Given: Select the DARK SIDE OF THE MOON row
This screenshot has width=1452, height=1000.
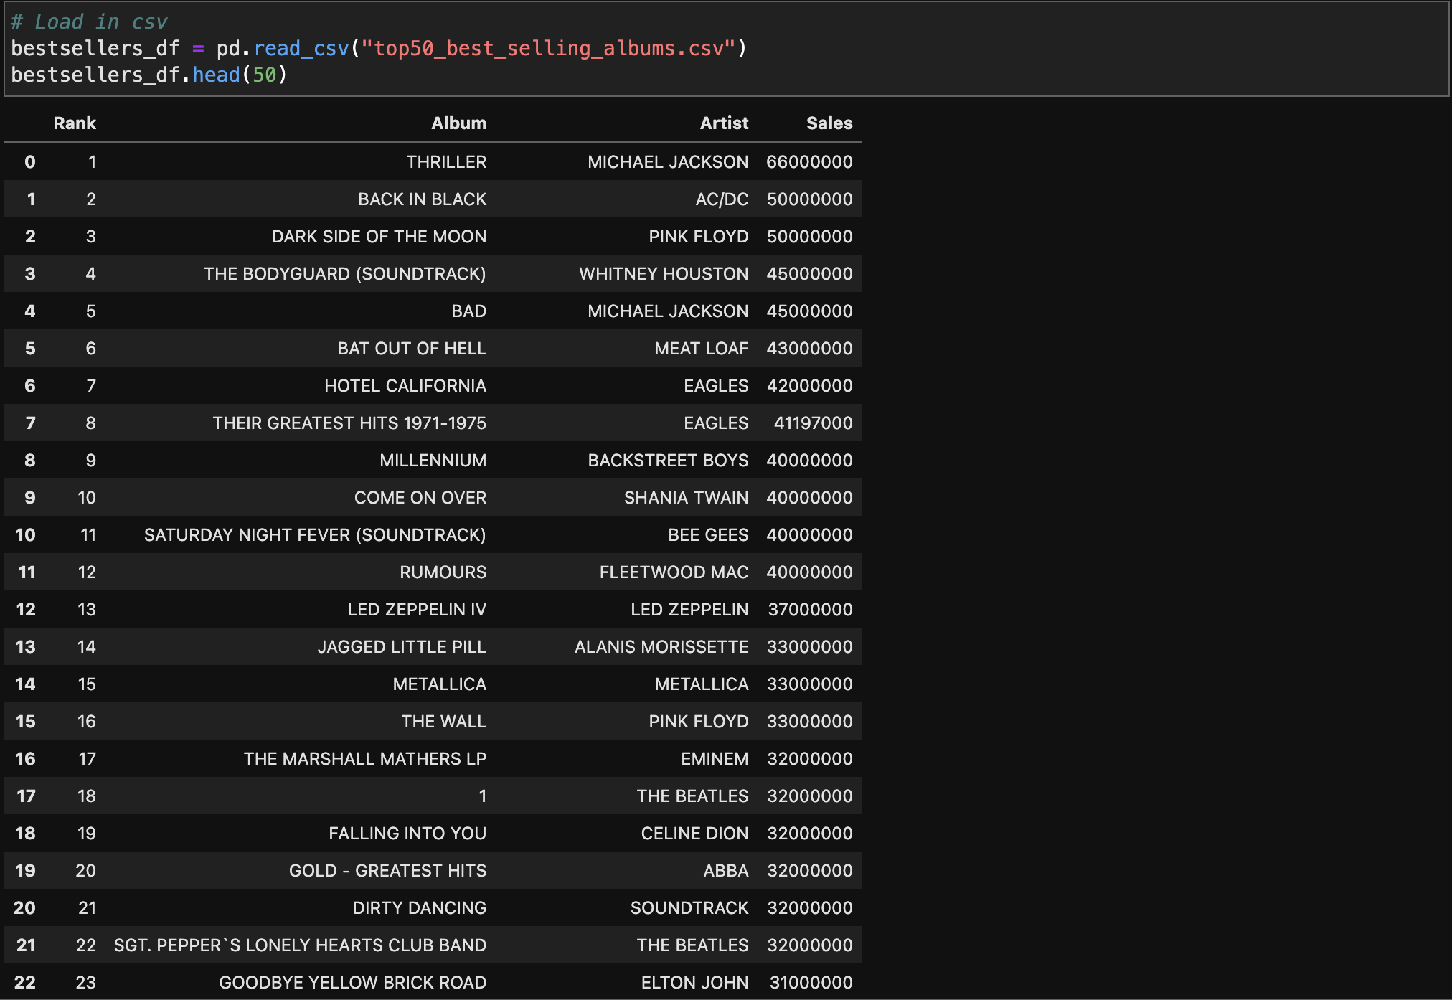Looking at the screenshot, I should [x=379, y=236].
